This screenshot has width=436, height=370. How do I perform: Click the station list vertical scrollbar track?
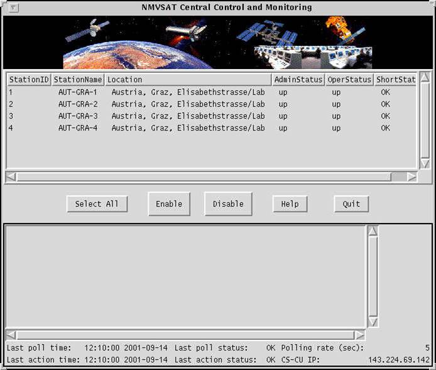coord(425,121)
